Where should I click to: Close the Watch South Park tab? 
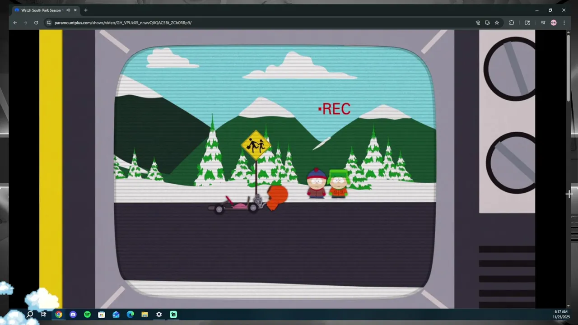(75, 10)
